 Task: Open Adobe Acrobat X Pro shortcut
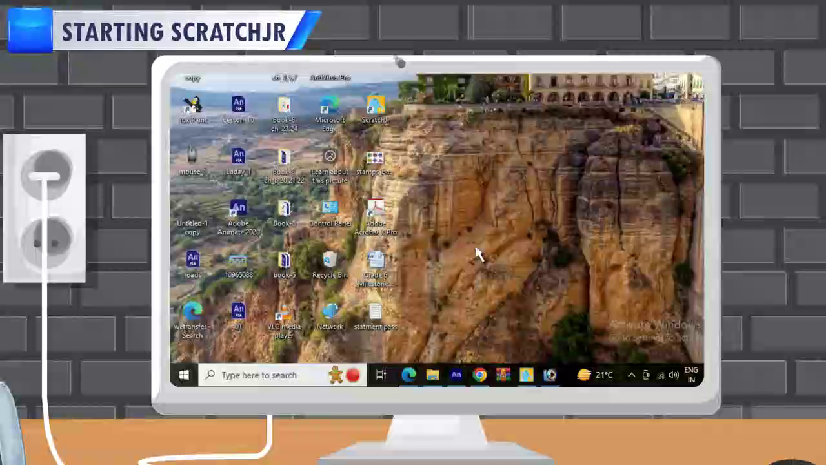pos(376,211)
